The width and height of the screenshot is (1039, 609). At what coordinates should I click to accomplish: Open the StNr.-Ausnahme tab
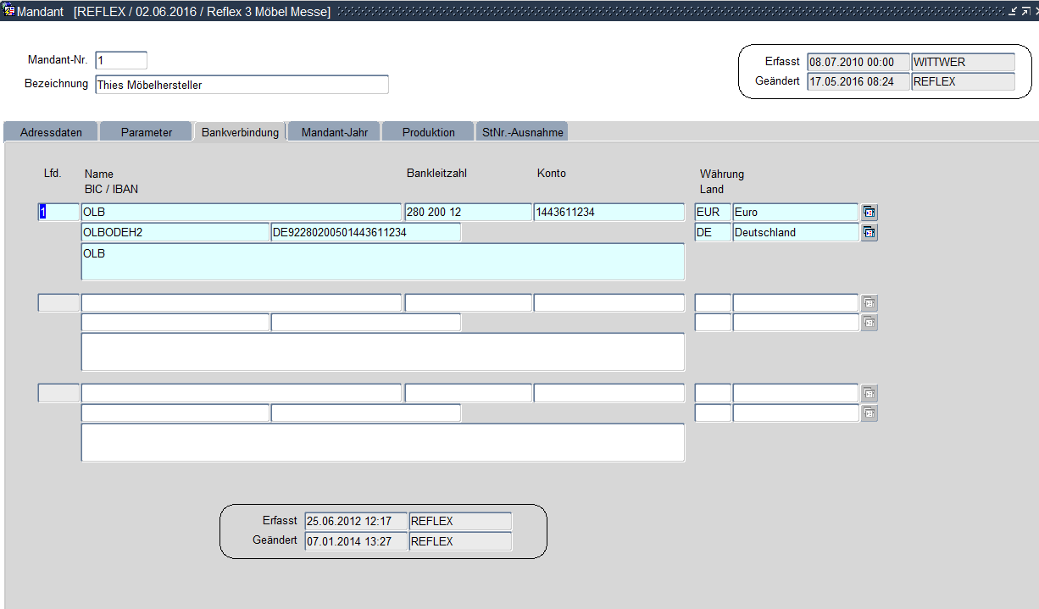tap(521, 132)
